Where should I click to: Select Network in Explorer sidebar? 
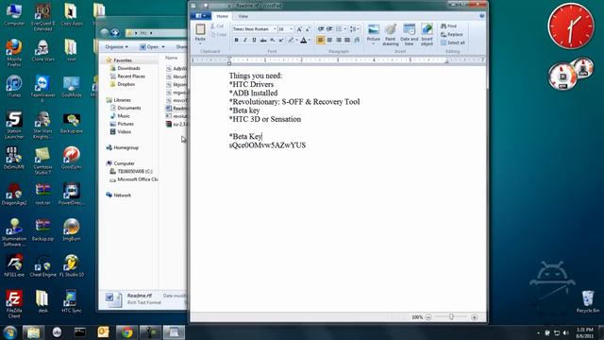tap(119, 195)
